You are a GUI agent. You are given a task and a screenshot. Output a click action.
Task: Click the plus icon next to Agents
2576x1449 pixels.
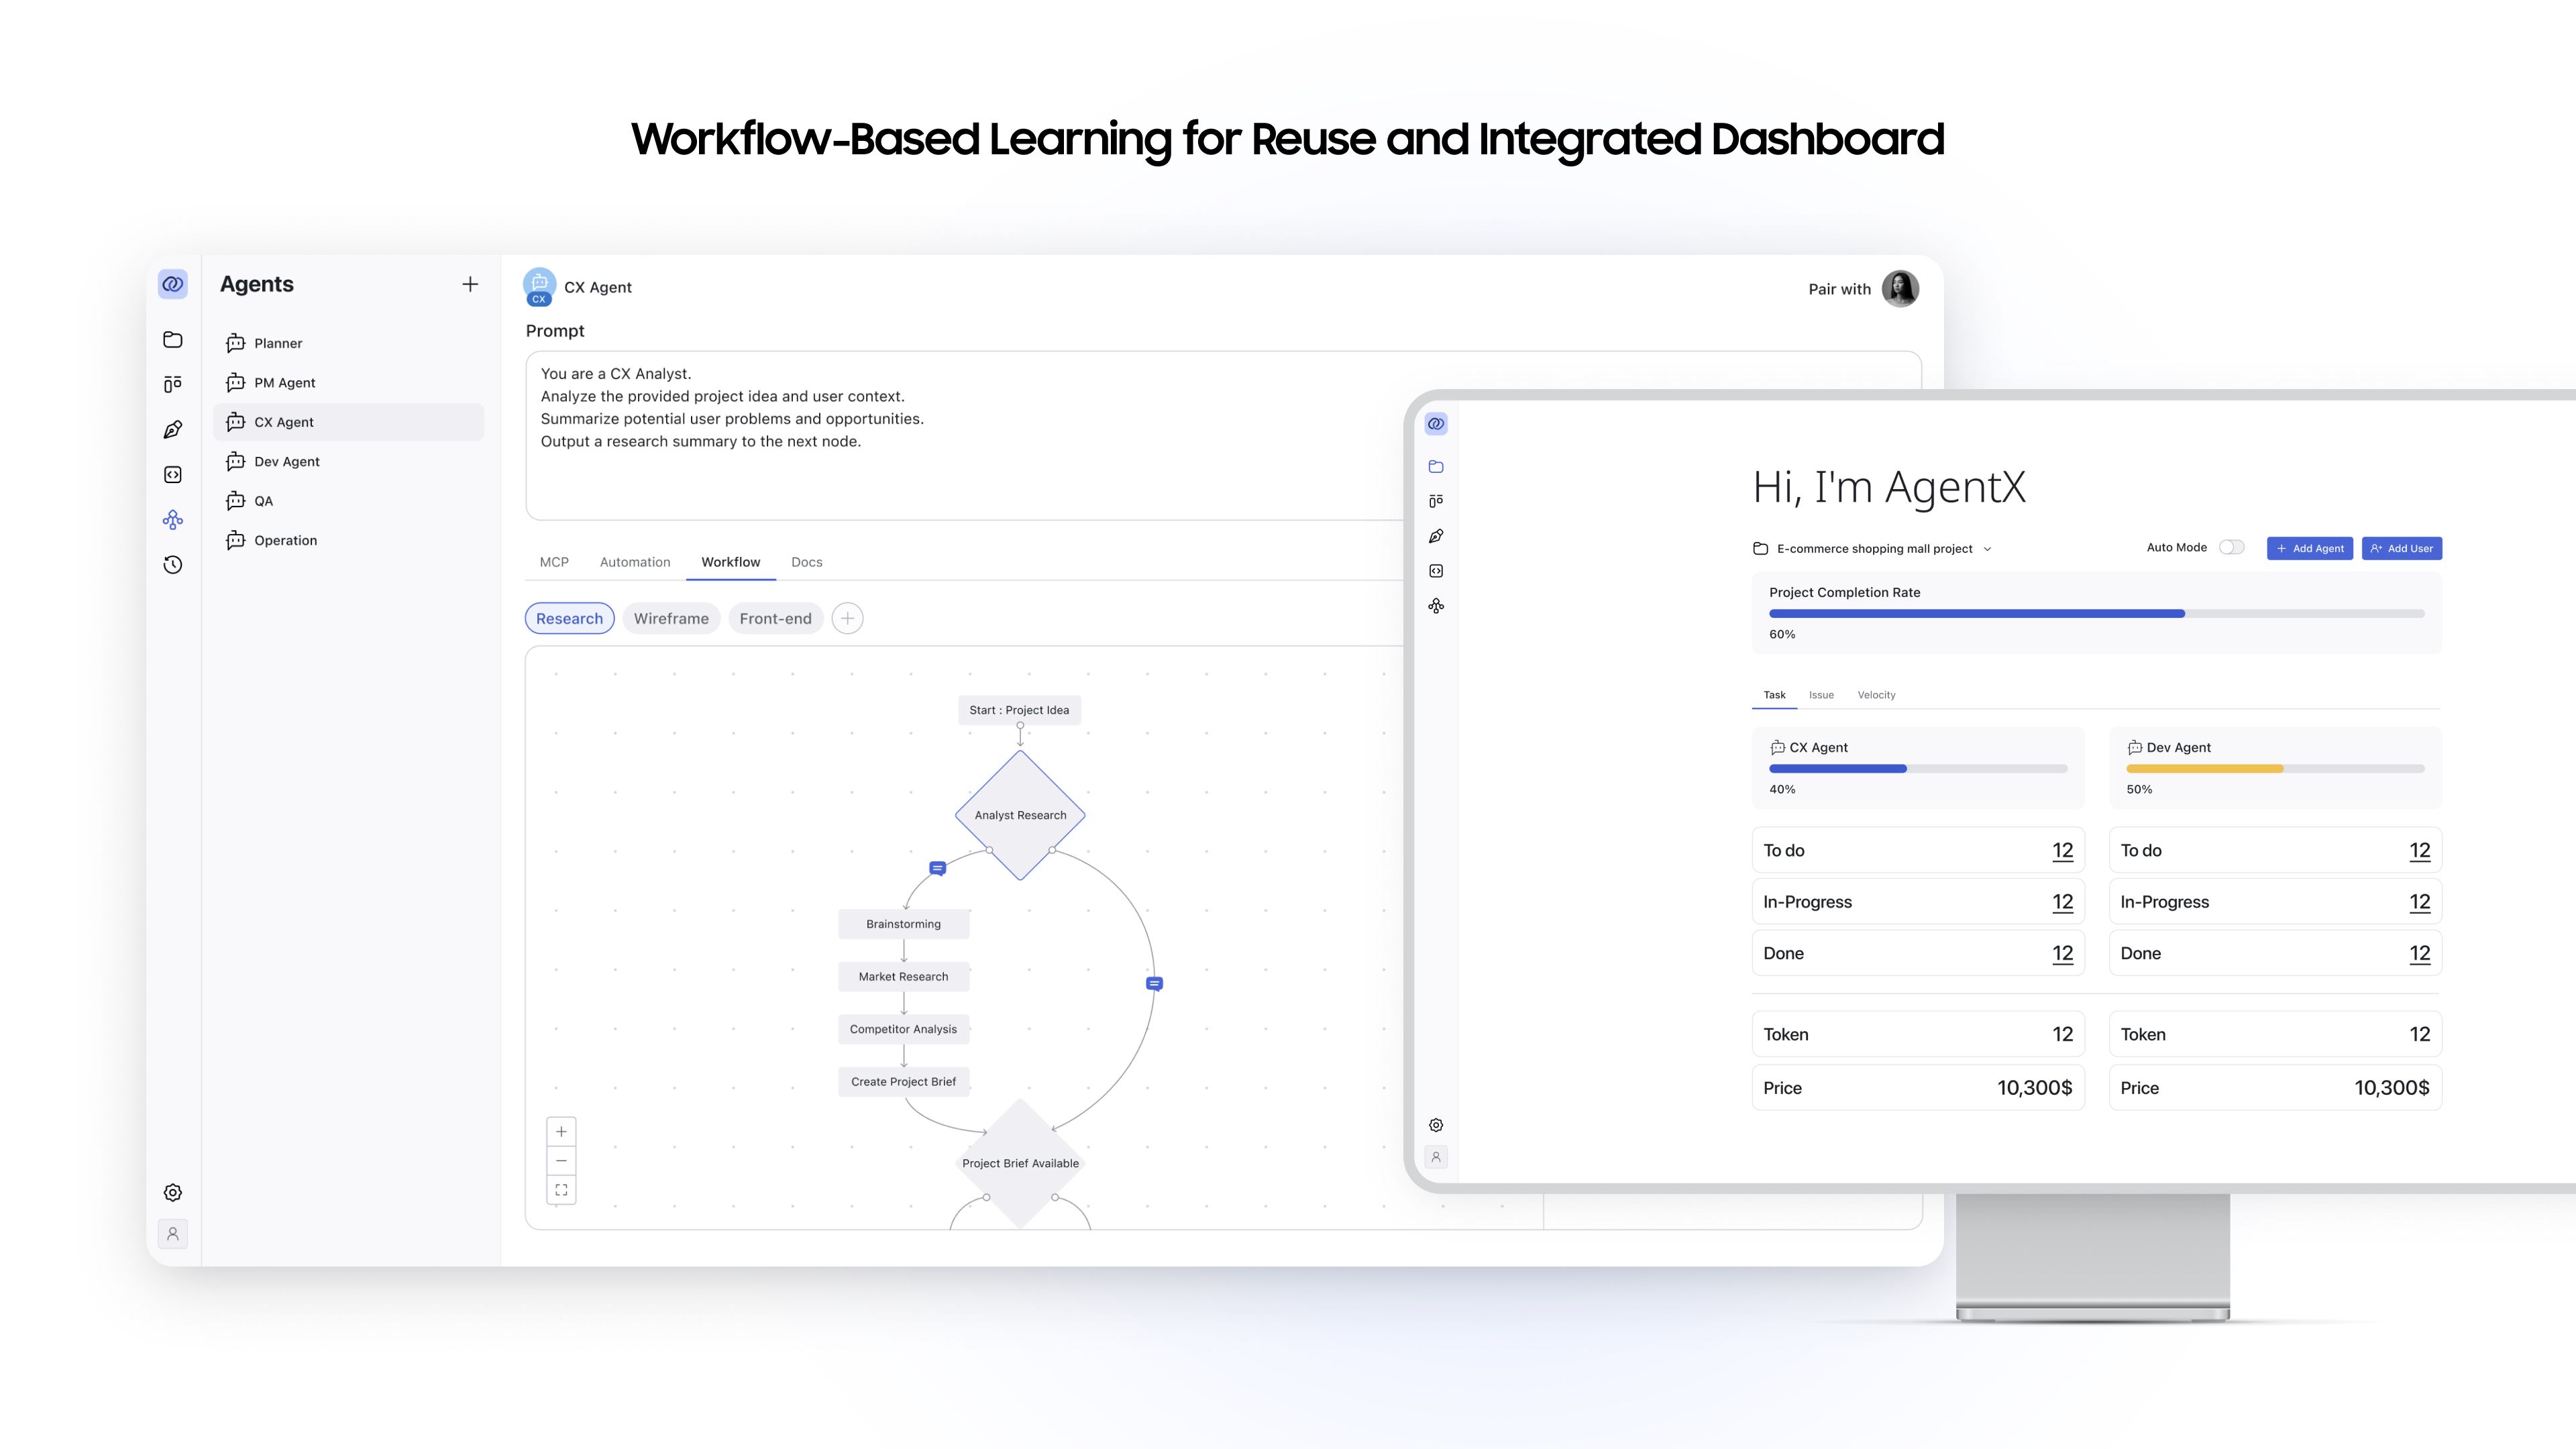click(470, 285)
